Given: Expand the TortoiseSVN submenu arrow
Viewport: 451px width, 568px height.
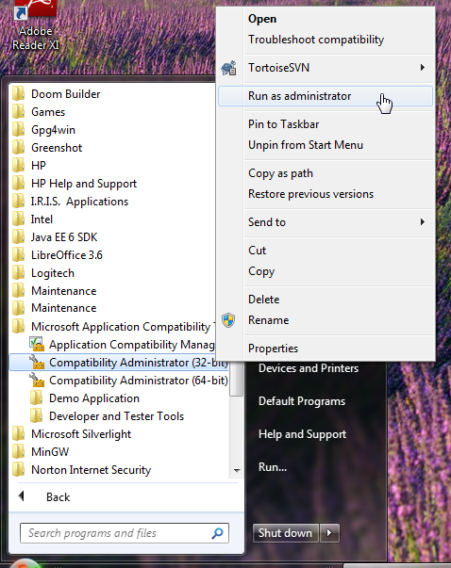Looking at the screenshot, I should coord(423,68).
